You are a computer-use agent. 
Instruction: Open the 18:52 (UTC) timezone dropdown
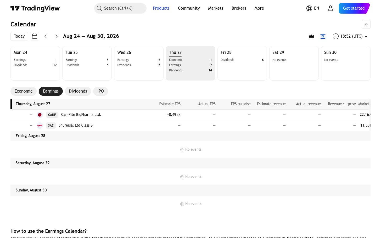pyautogui.click(x=350, y=36)
